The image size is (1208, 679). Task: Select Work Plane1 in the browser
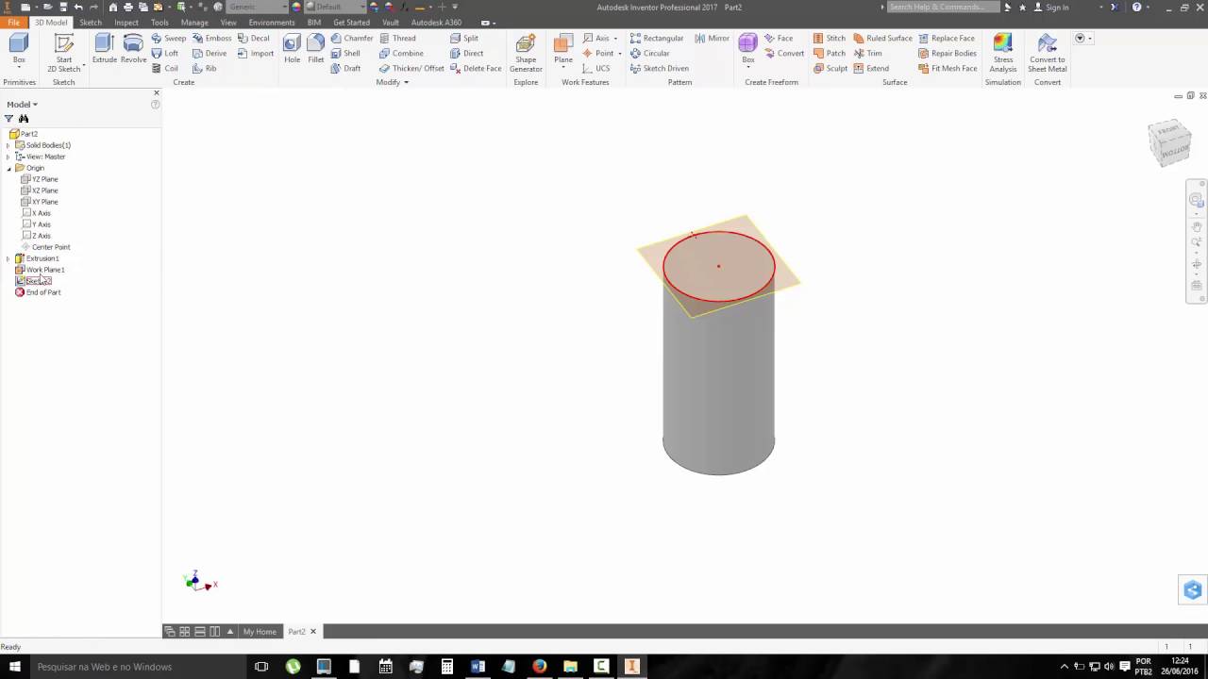coord(40,270)
